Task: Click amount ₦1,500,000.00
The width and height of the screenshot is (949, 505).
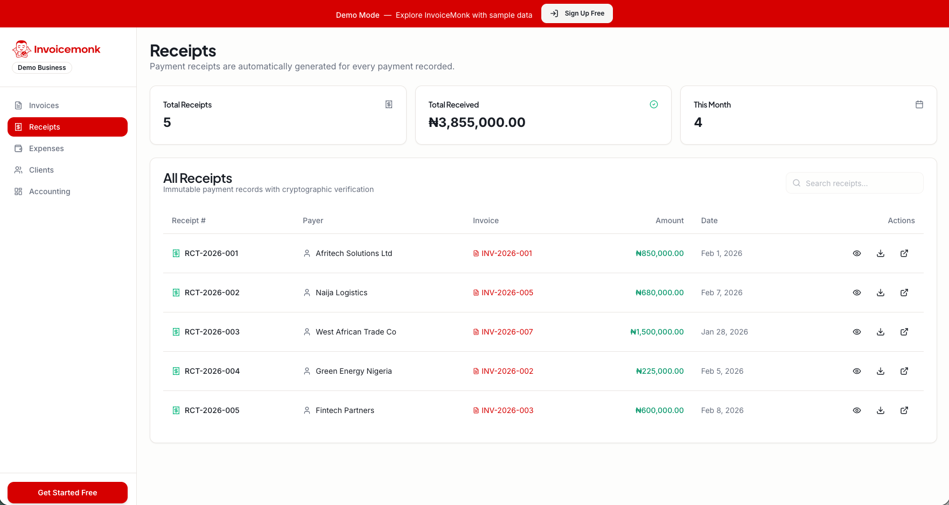Action: click(x=657, y=332)
